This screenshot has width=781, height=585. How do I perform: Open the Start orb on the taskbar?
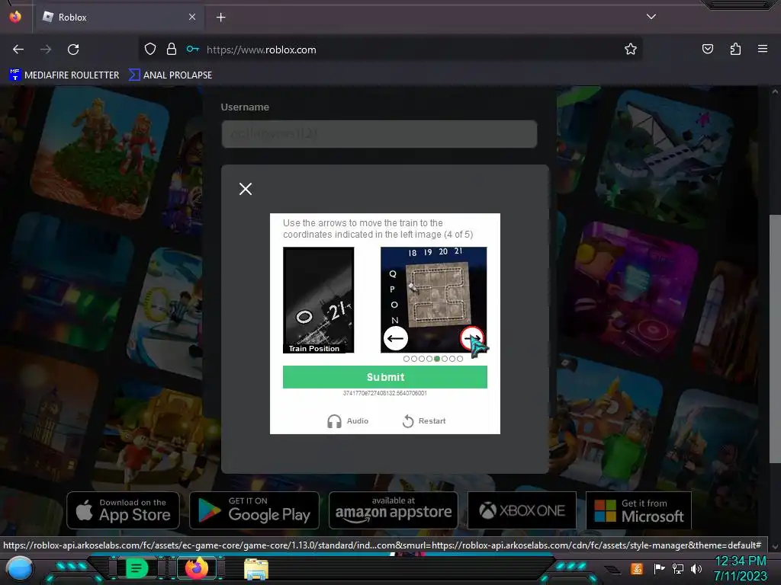click(x=20, y=569)
